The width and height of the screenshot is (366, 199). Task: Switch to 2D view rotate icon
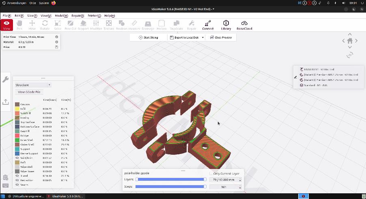(x=350, y=55)
